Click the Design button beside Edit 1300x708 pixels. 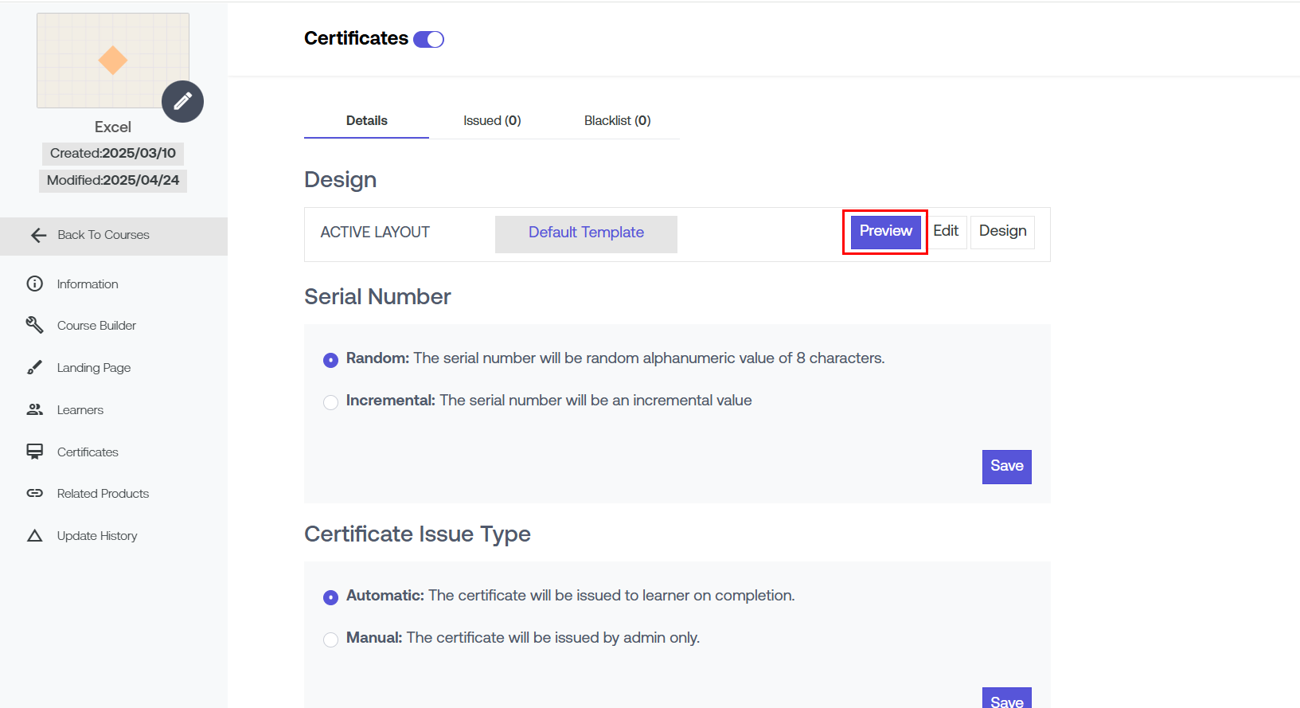pyautogui.click(x=1002, y=231)
